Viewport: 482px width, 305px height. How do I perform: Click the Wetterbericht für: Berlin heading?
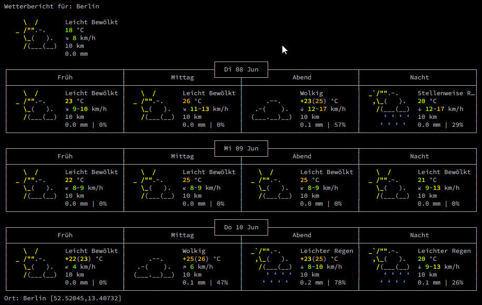point(52,6)
